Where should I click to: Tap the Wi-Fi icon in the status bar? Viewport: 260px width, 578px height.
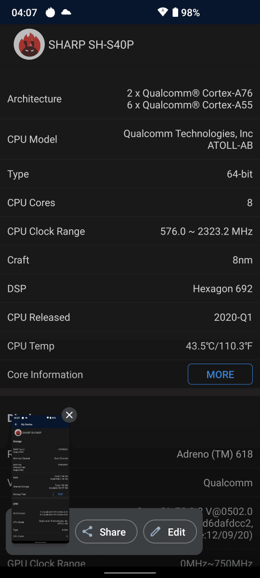pos(163,13)
